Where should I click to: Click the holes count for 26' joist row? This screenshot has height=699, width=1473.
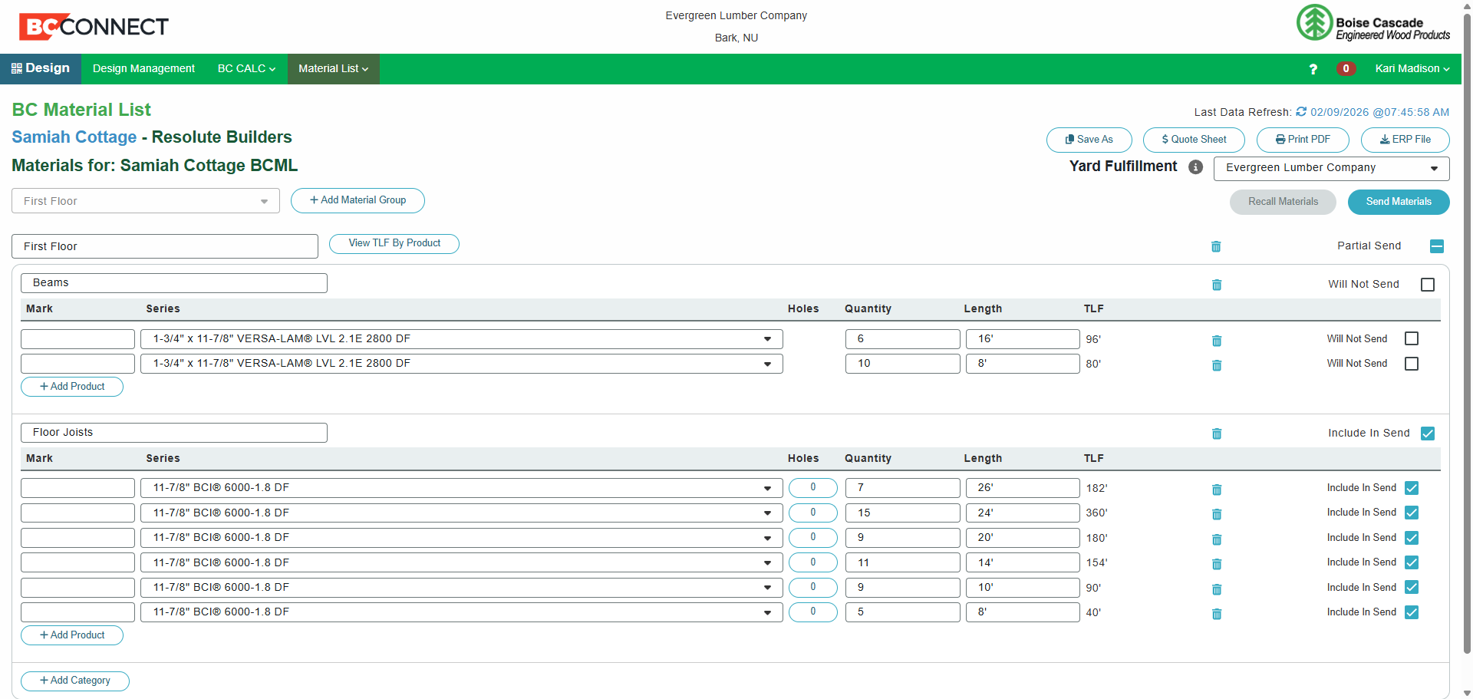(813, 488)
